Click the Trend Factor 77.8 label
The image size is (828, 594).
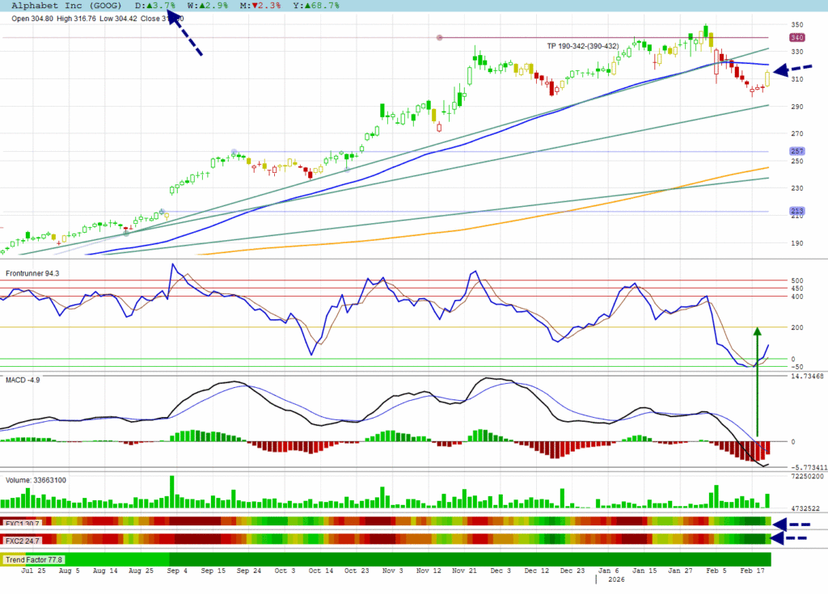34,559
